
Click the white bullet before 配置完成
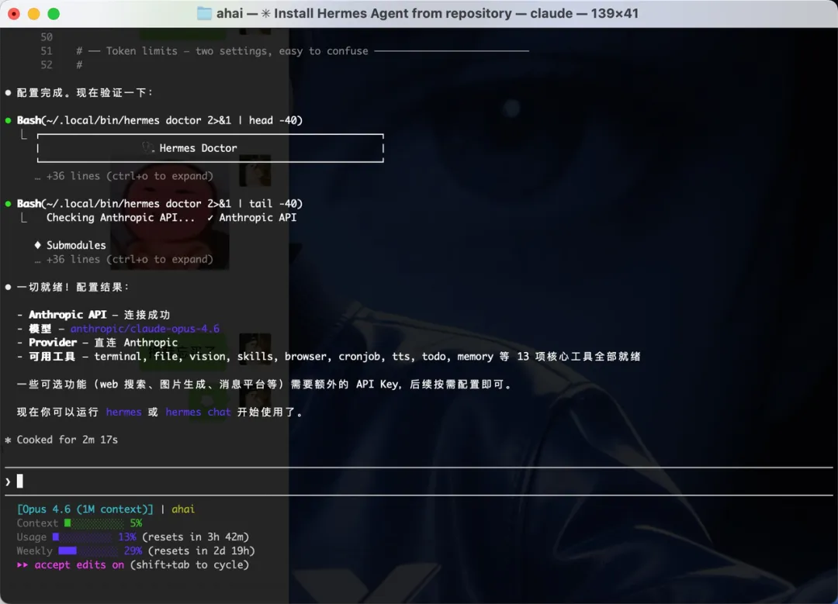[8, 92]
